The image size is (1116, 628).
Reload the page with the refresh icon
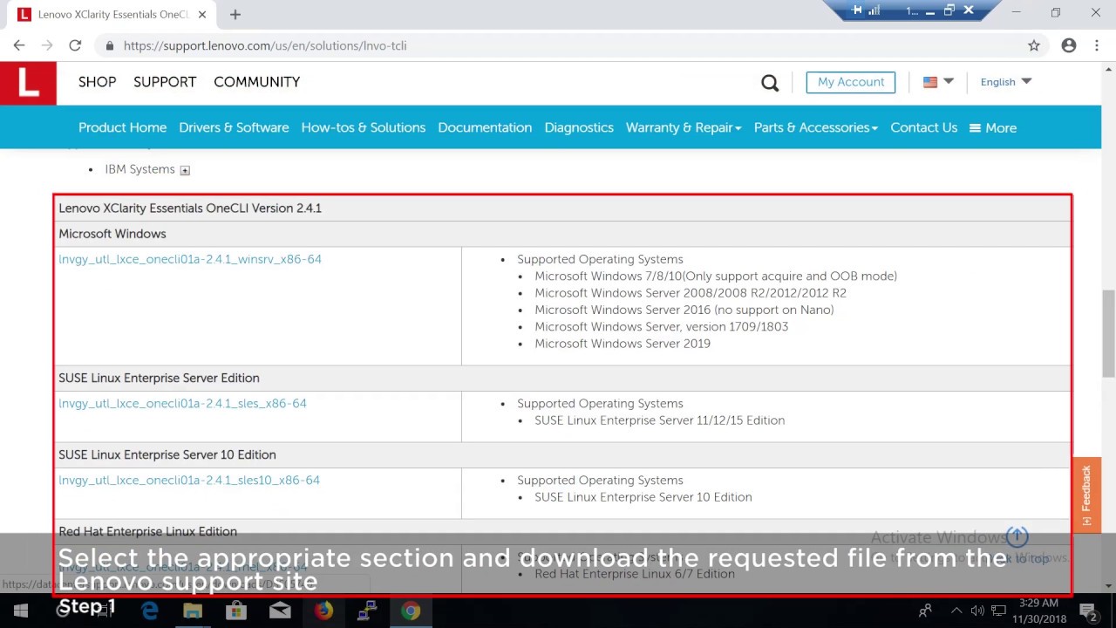click(x=75, y=45)
